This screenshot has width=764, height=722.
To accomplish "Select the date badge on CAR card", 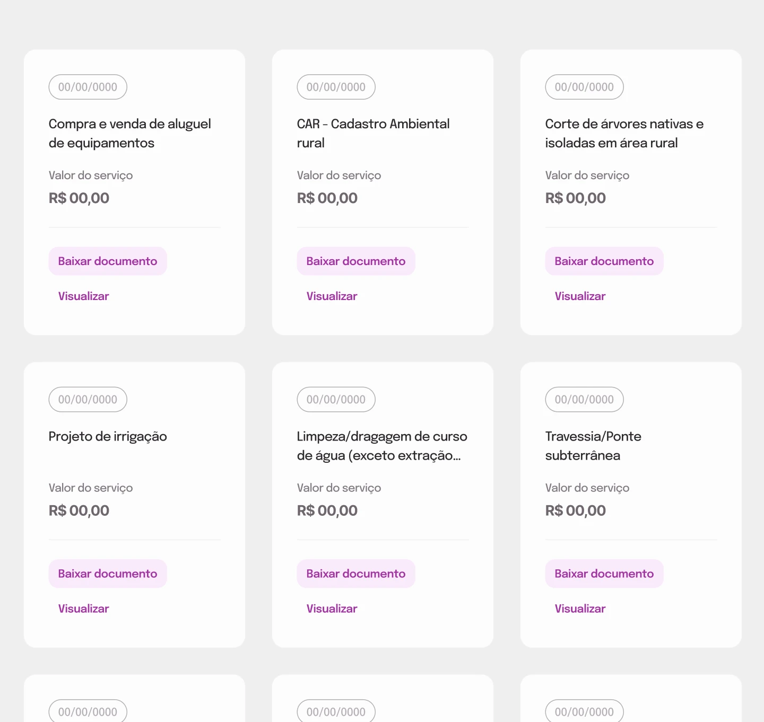I will pos(336,87).
